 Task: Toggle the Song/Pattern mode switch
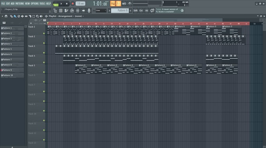[x=56, y=4]
